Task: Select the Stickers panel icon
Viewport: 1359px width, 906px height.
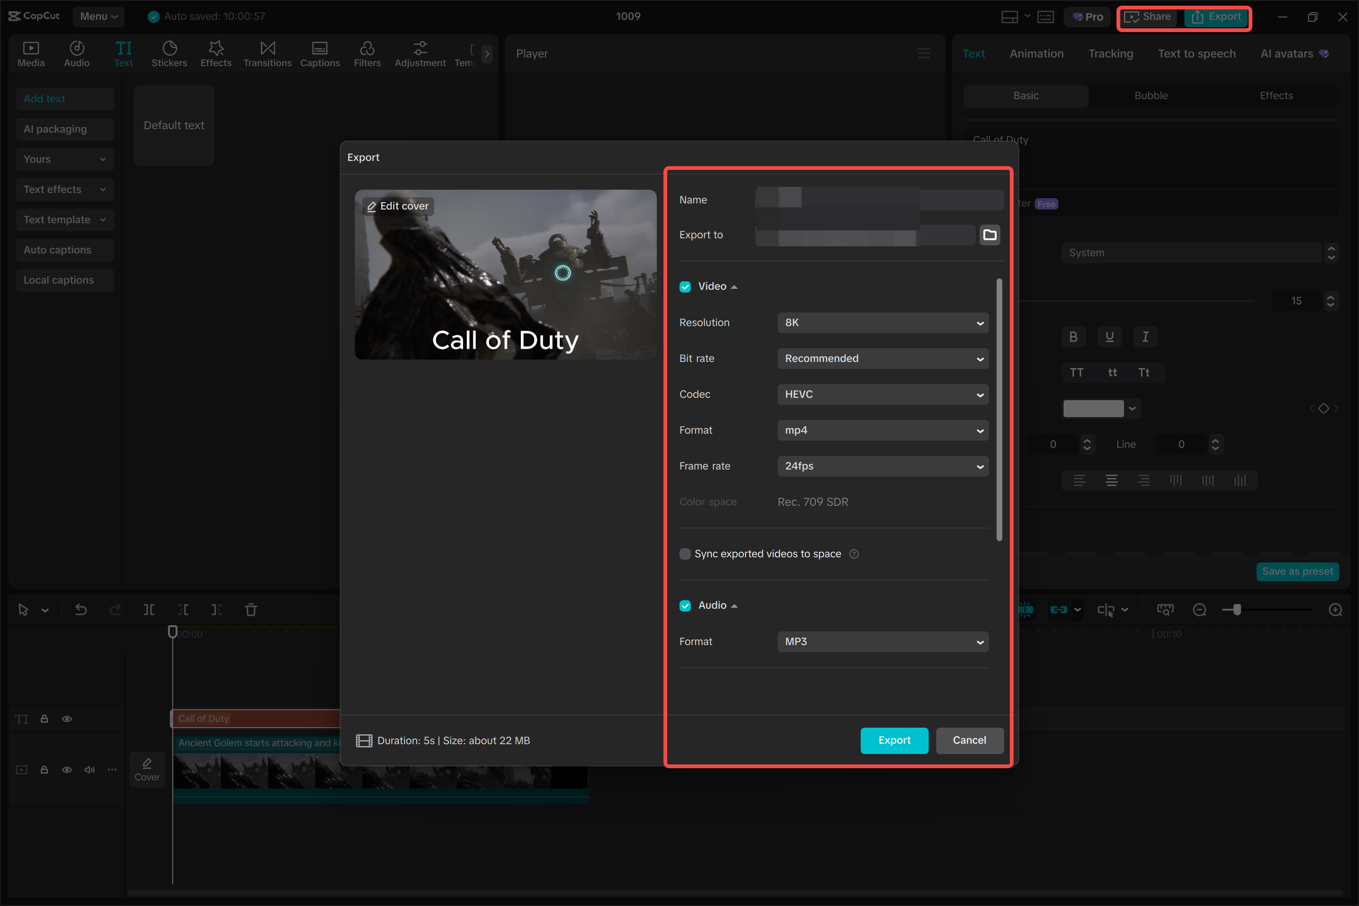Action: [169, 53]
